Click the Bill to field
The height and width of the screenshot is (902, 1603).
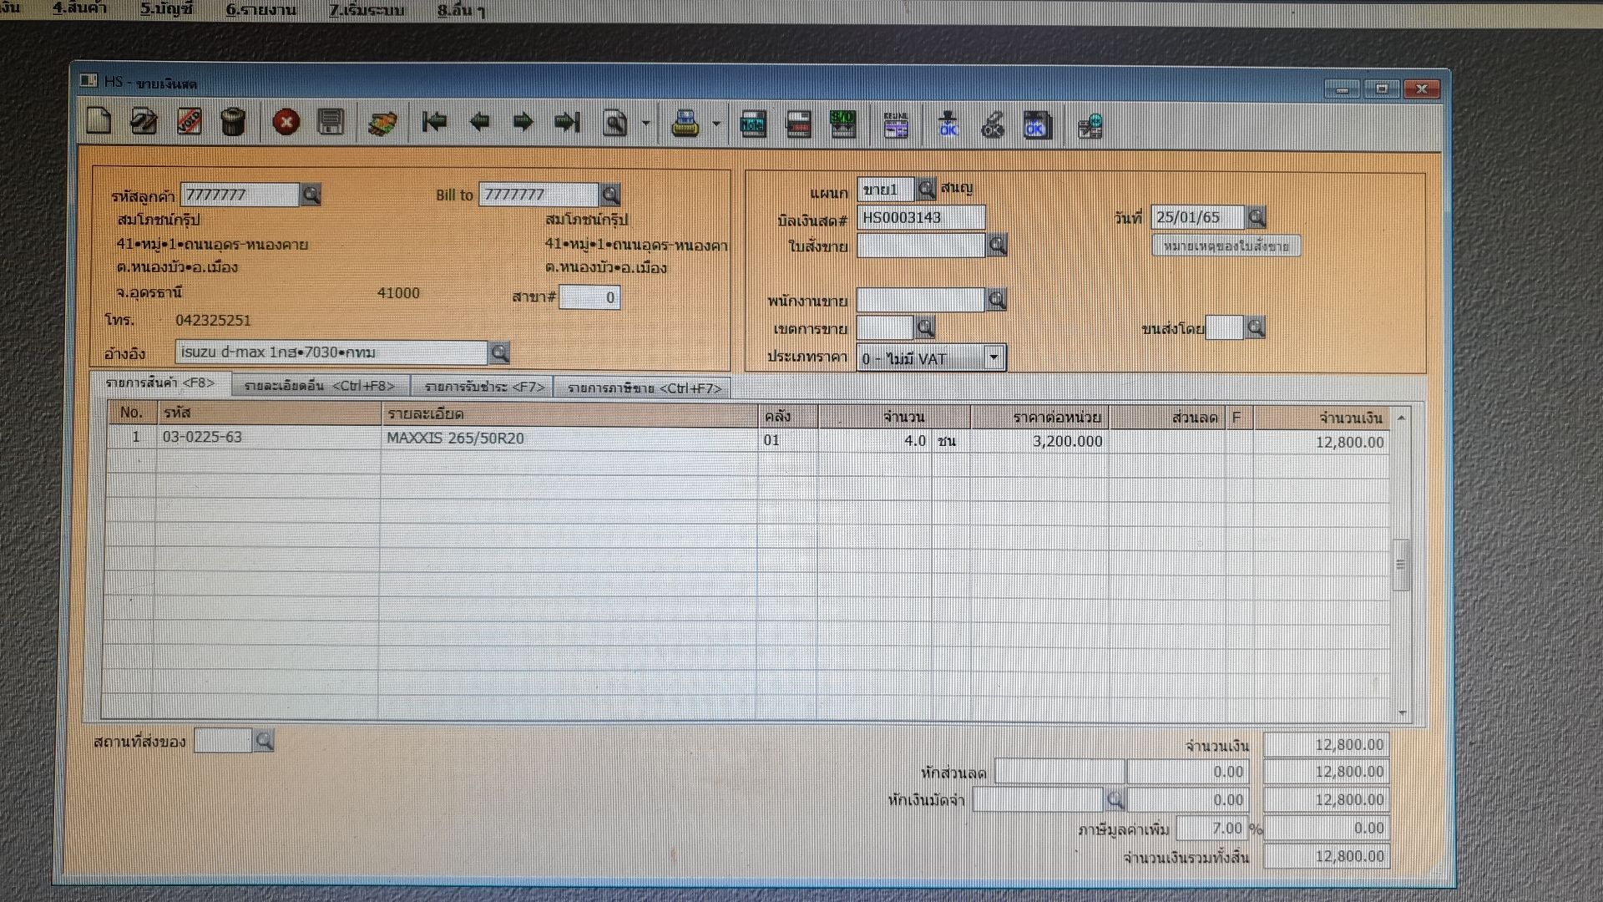coord(539,195)
